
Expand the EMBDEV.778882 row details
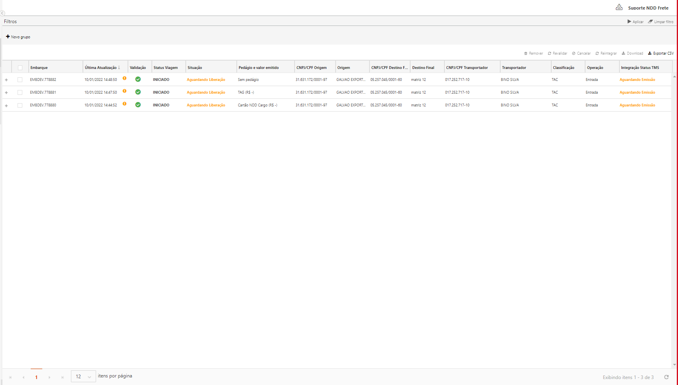(x=6, y=80)
